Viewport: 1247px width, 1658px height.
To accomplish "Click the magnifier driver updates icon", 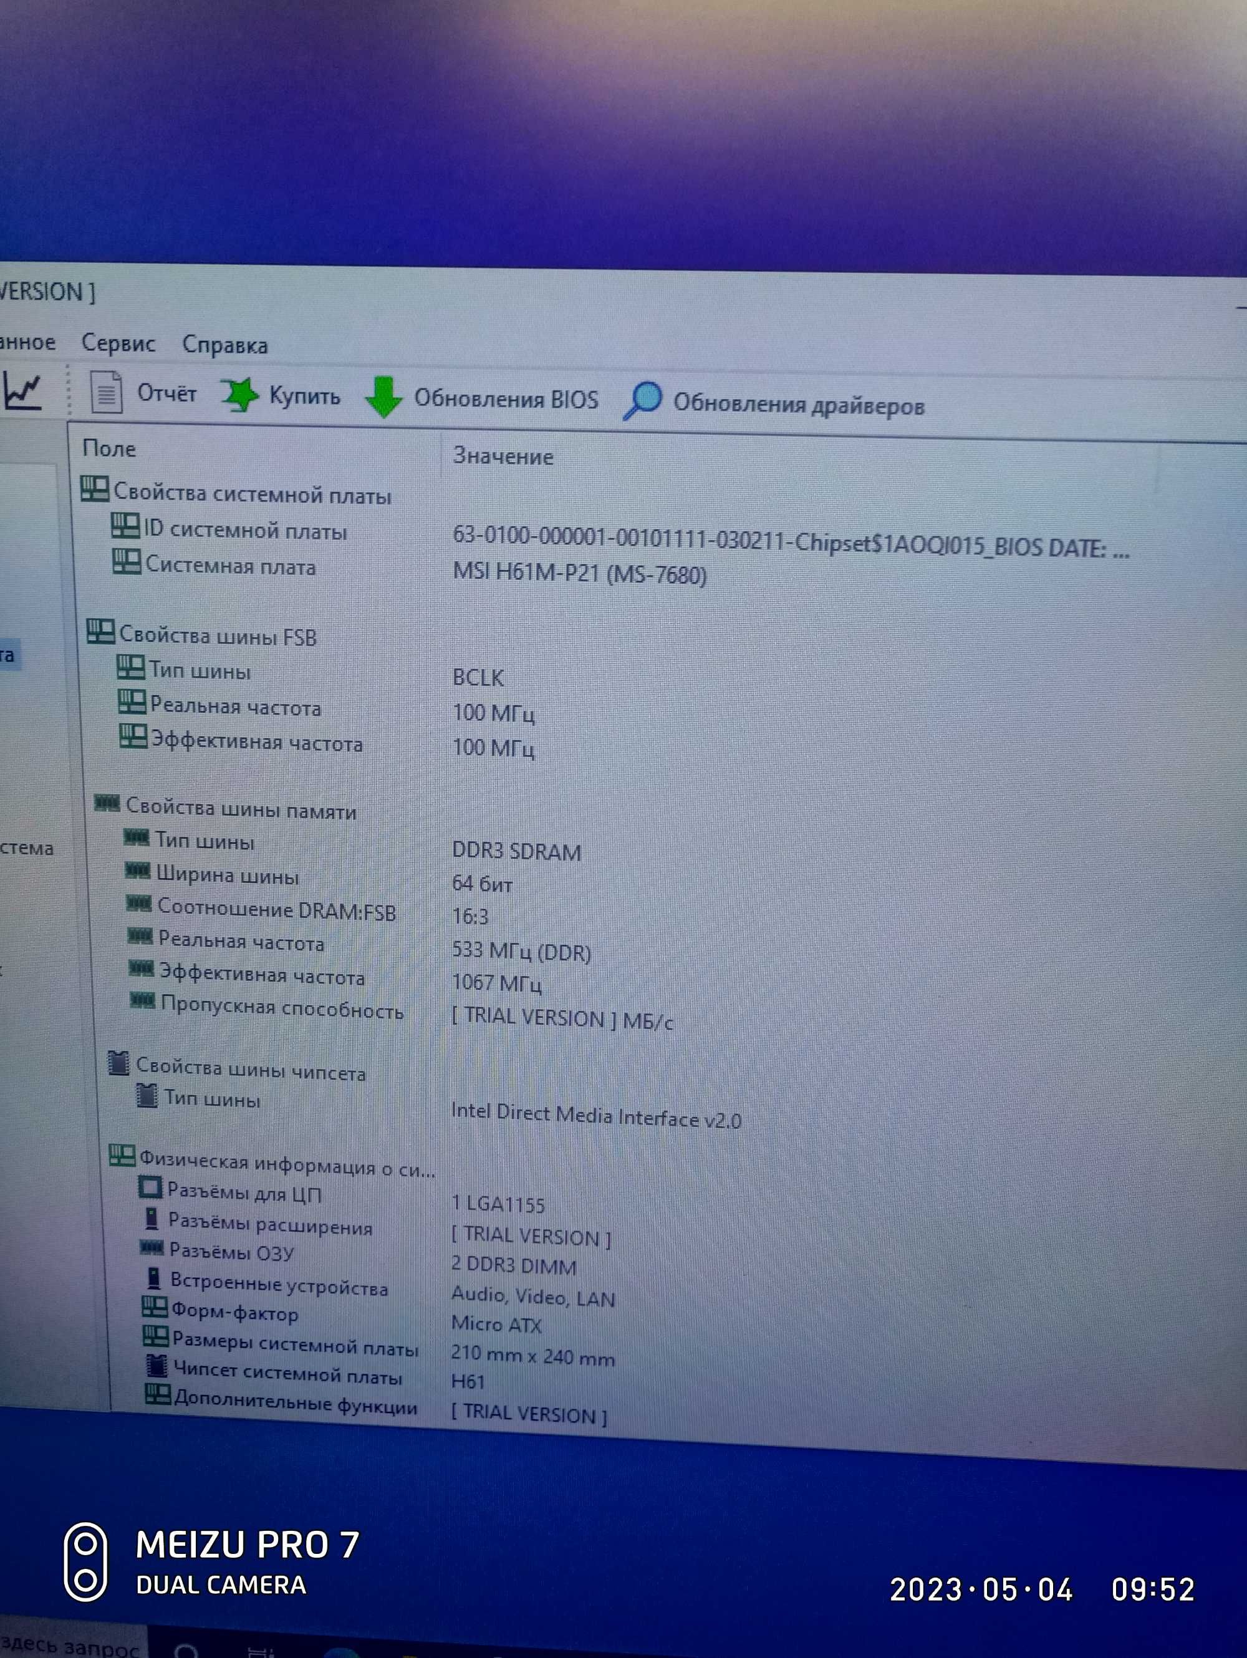I will (x=643, y=401).
